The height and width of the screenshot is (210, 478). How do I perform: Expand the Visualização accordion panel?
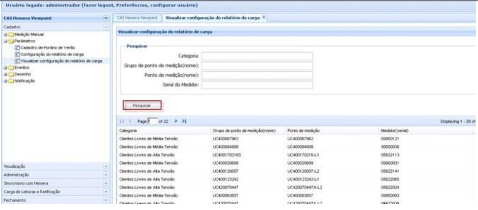(x=105, y=166)
